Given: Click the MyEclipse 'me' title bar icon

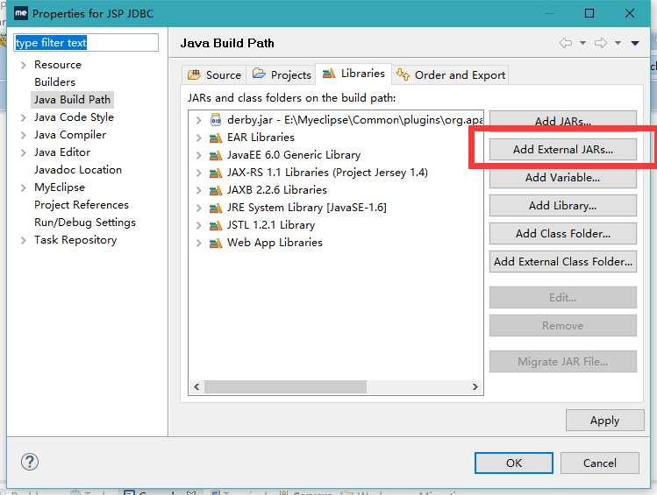Looking at the screenshot, I should pos(21,13).
